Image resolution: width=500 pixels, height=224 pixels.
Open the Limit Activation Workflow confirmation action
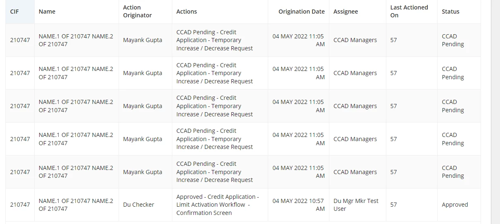pyautogui.click(x=218, y=205)
